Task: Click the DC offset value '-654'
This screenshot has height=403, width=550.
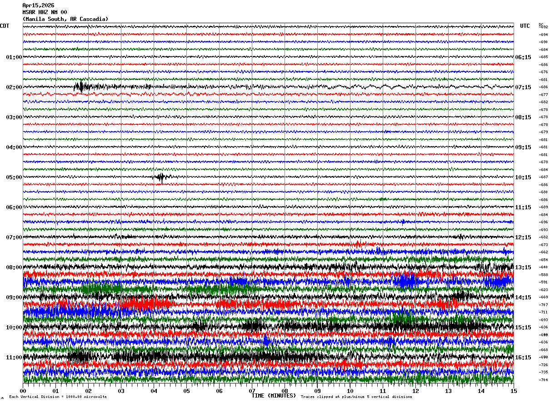Action: pos(544,260)
